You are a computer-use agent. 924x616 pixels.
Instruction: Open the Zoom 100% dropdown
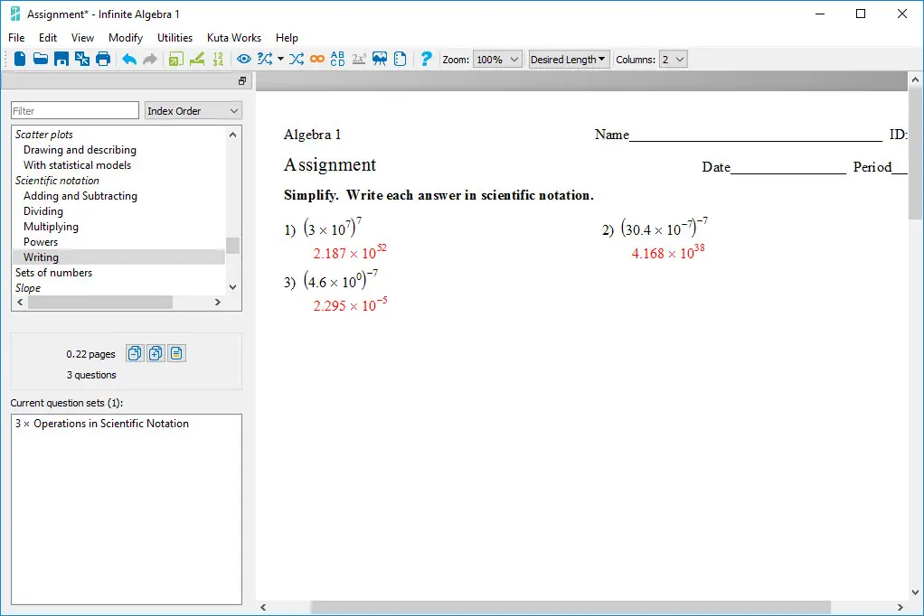tap(497, 60)
